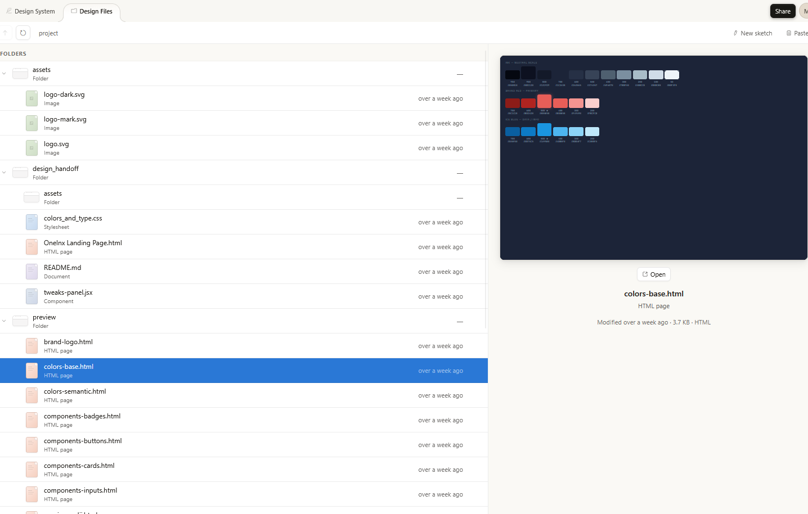808x514 pixels.
Task: Click the colors_and_type.css stylesheet icon
Action: coord(32,222)
